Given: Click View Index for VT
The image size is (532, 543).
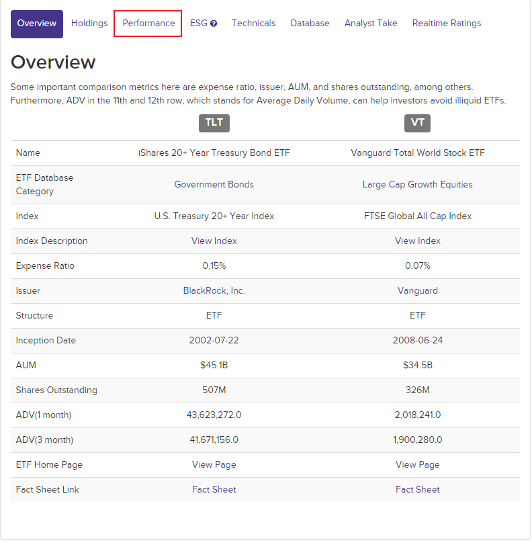Looking at the screenshot, I should 418,241.
